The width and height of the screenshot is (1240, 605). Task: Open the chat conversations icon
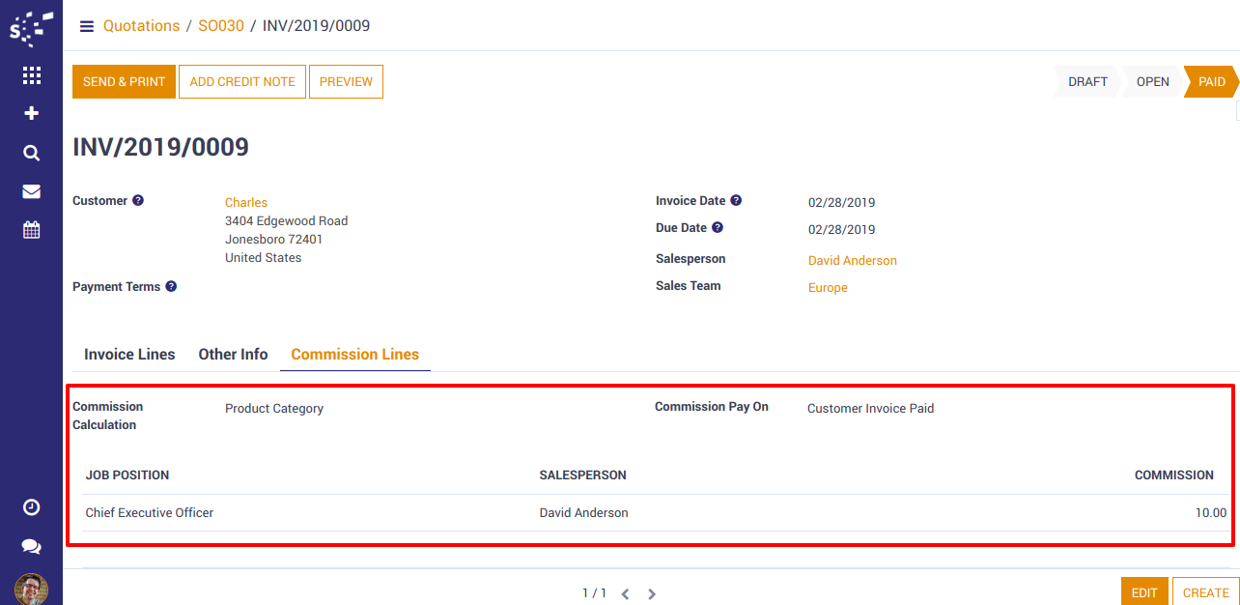(31, 546)
